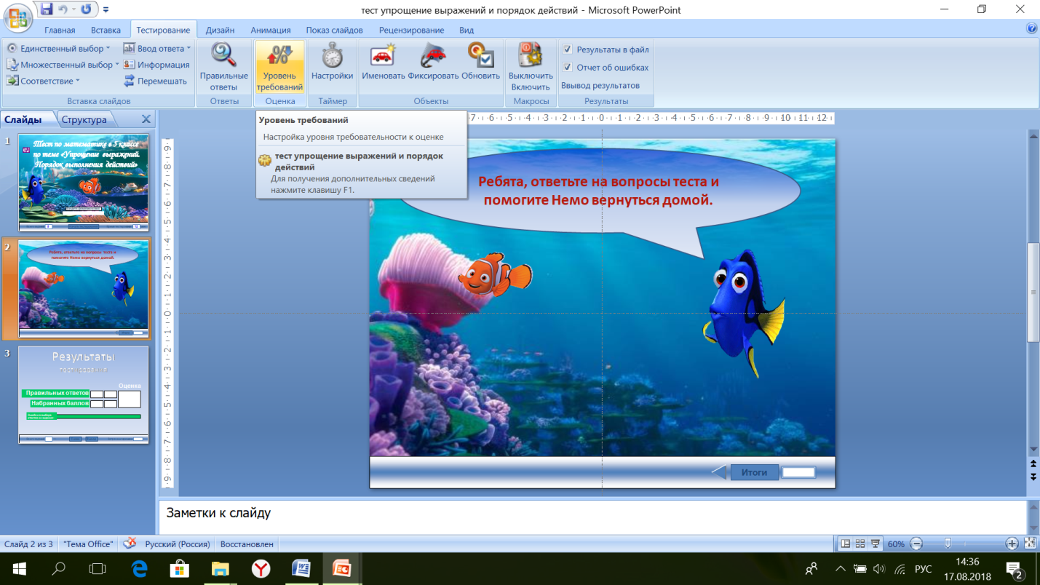Switch to Normal view in status bar
Screen dimensions: 1040x585
tap(845, 544)
